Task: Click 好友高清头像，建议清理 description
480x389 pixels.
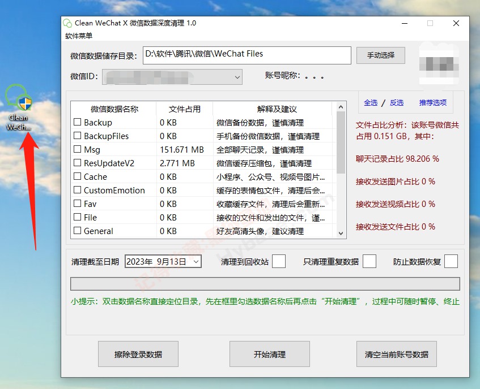Action: pos(260,231)
